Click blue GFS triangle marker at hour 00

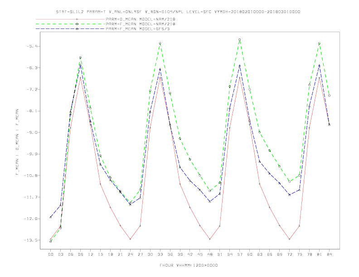(x=51, y=217)
